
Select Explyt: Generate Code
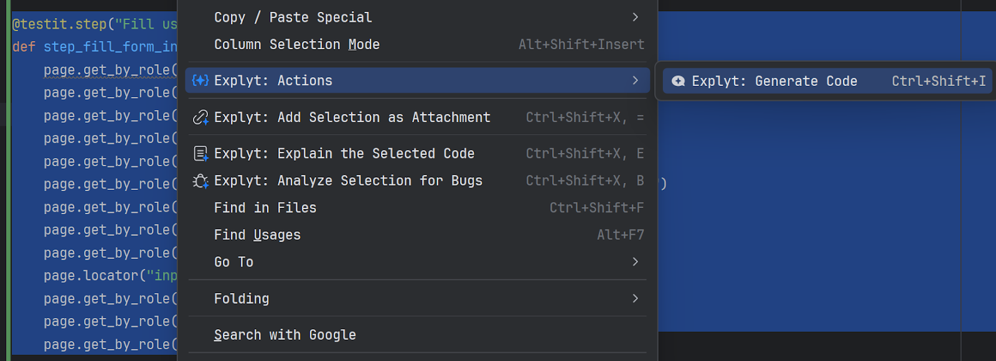[x=774, y=81]
